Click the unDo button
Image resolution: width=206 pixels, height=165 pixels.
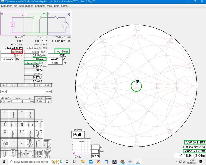[x=4, y=92]
